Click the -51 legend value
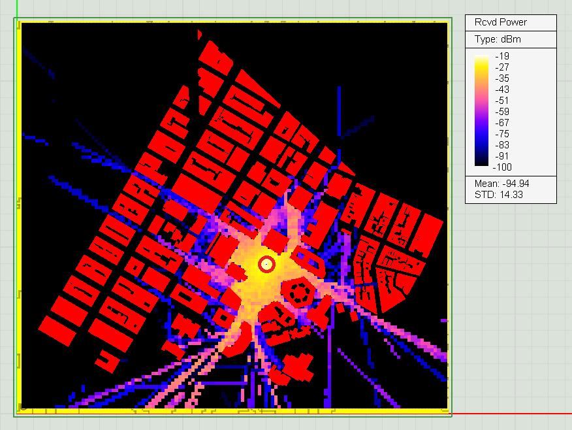The height and width of the screenshot is (430, 572). click(x=502, y=101)
